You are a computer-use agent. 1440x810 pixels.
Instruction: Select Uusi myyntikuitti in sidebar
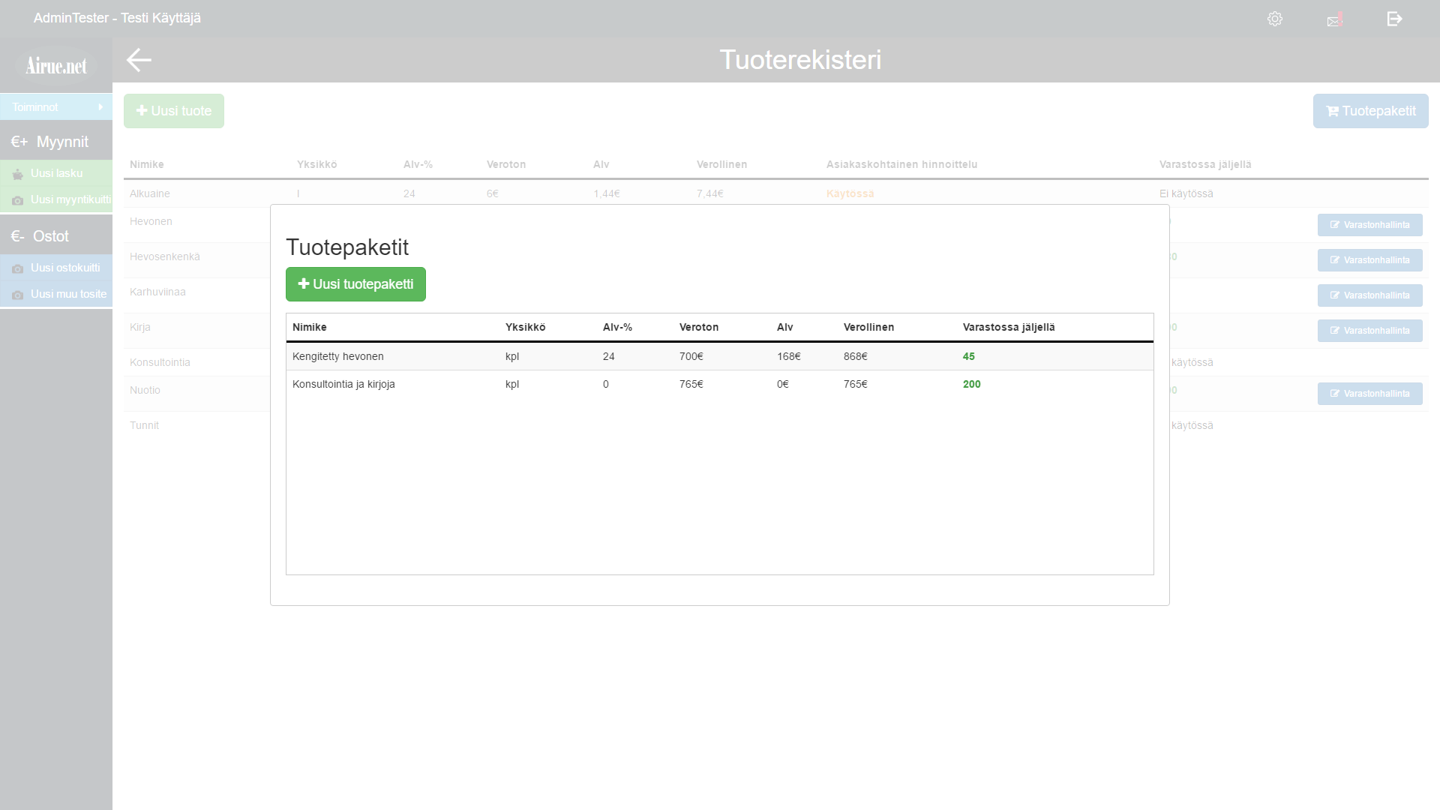(x=56, y=199)
